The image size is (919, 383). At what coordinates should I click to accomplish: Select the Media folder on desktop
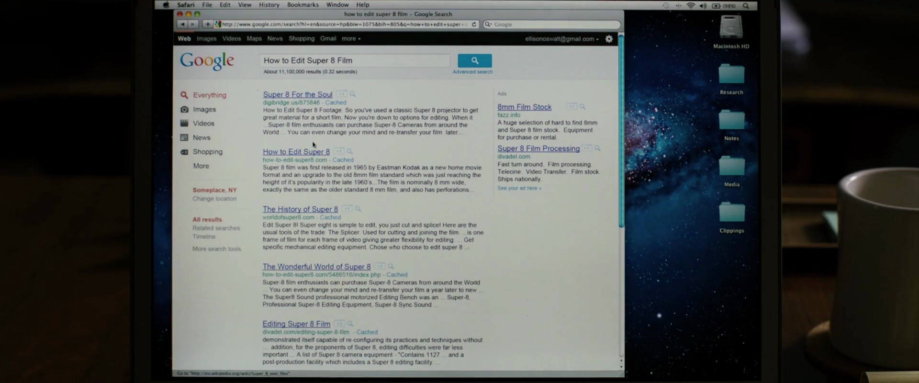(731, 167)
